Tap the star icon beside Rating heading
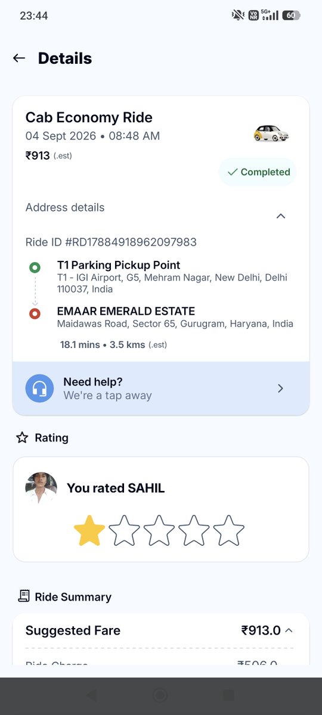 [22, 438]
